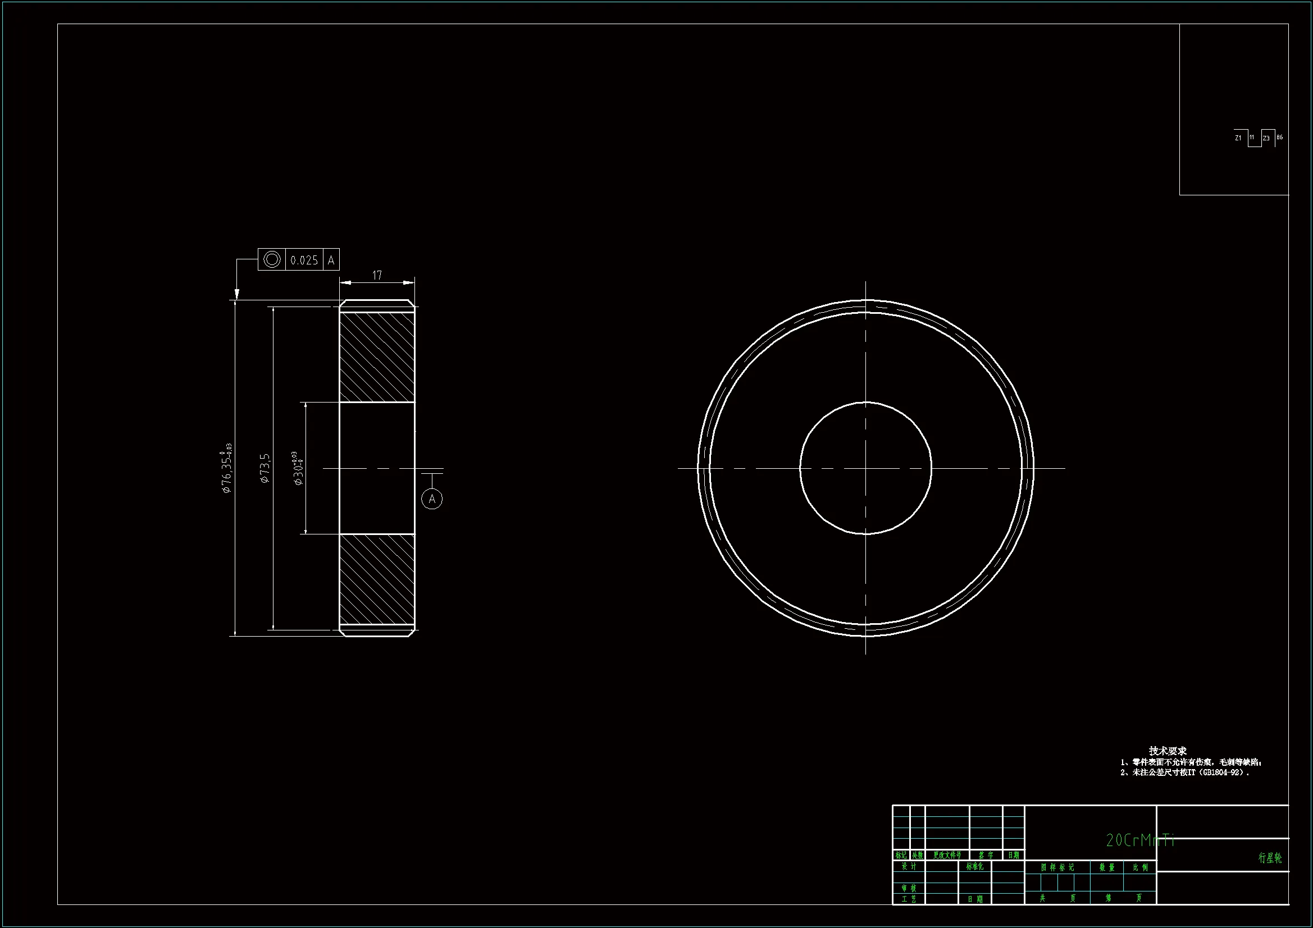Select the lower hatched section area
The width and height of the screenshot is (1313, 928).
377,580
